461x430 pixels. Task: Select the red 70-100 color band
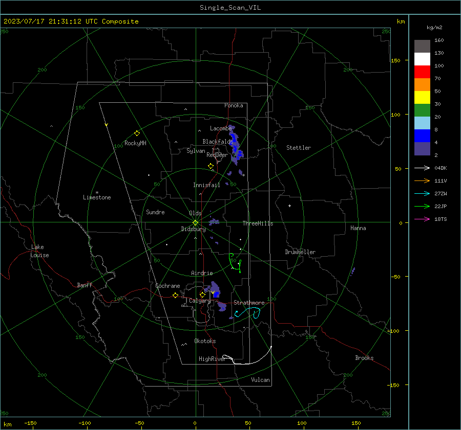422,72
